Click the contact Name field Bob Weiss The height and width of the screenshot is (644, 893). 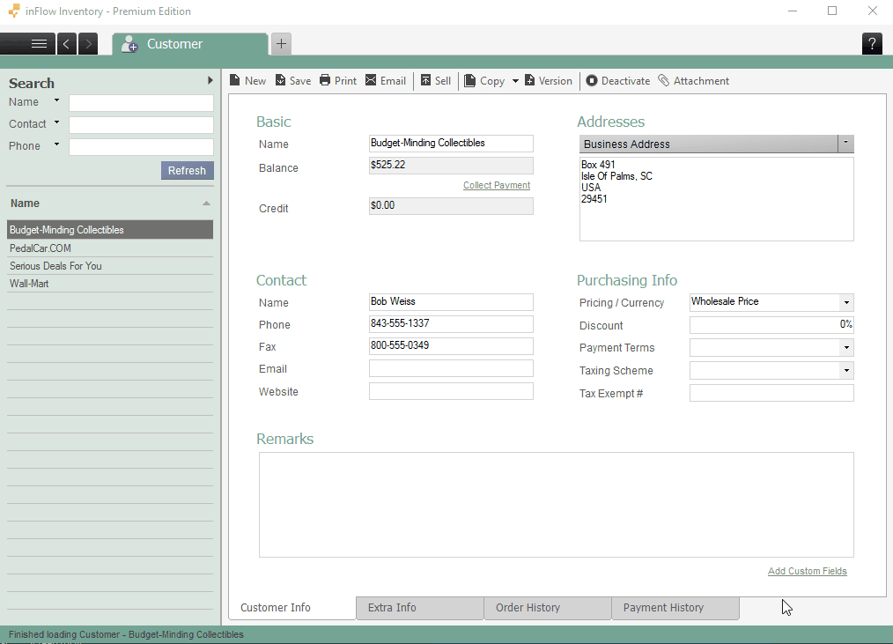pos(451,302)
